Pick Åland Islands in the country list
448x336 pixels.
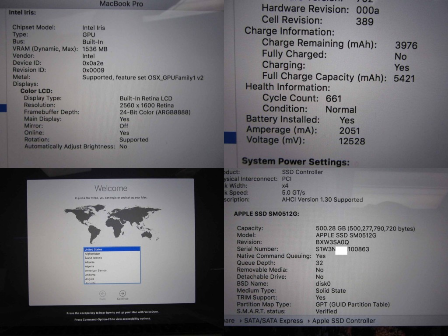point(112,258)
